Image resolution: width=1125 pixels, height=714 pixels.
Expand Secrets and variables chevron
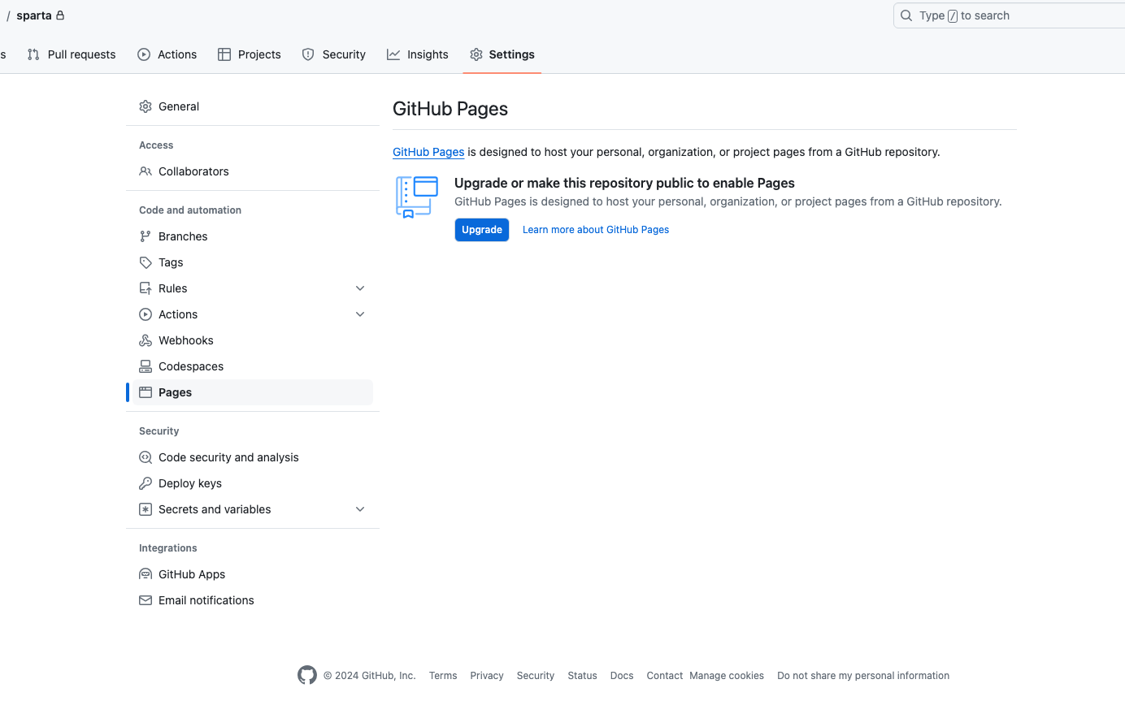[x=360, y=509]
